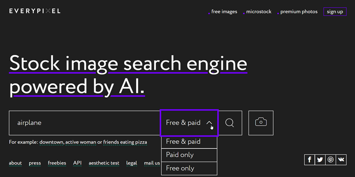The image size is (355, 177).
Task: Select Free & paid option in list
Action: coord(189,142)
